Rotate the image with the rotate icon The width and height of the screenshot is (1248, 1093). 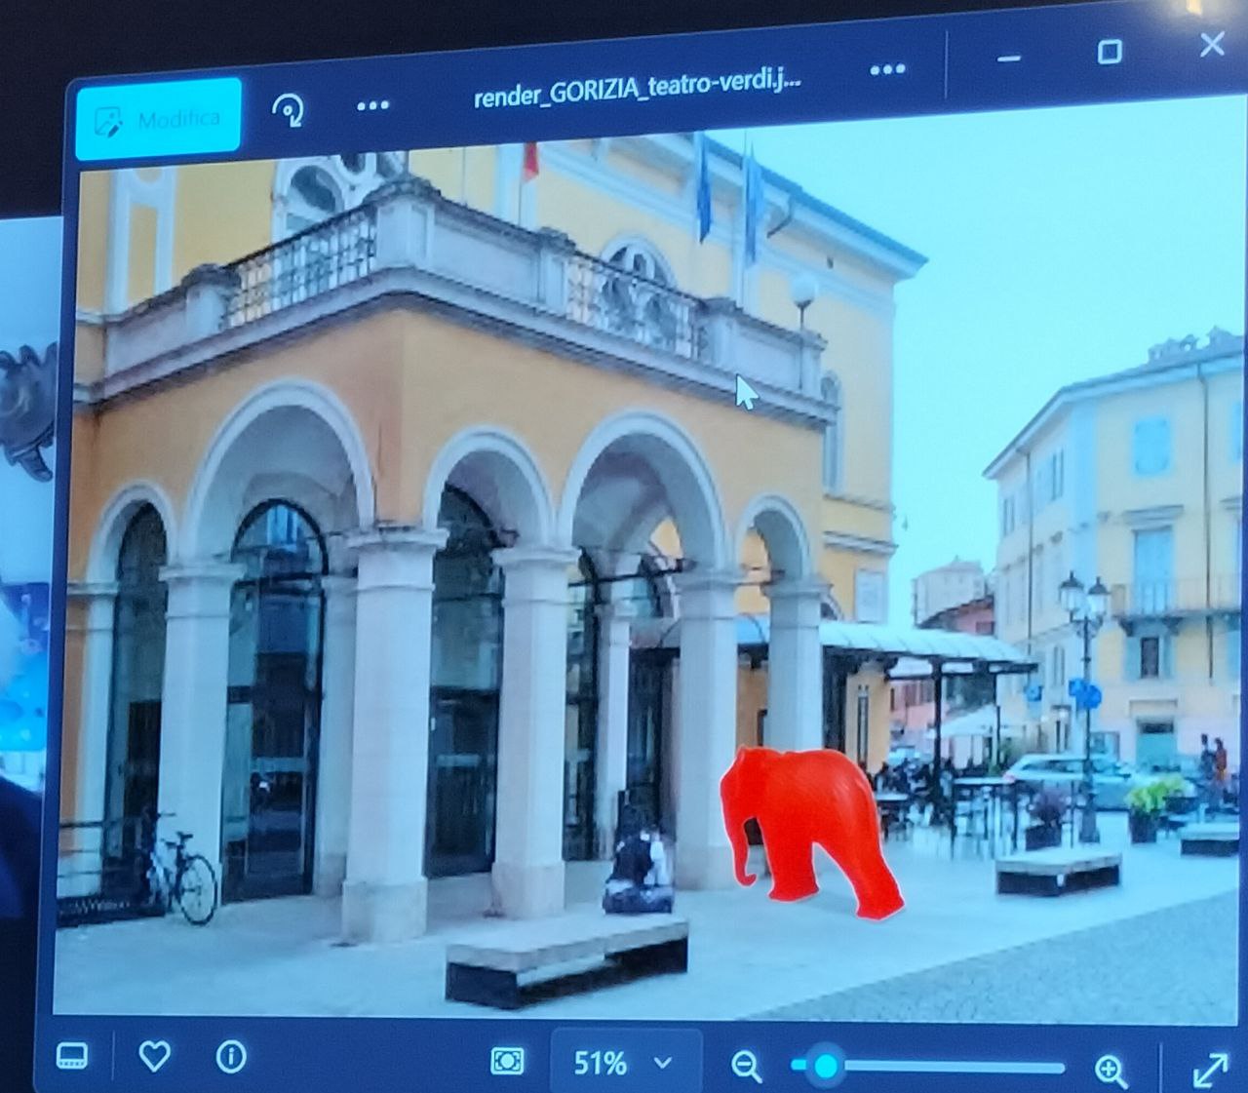288,110
